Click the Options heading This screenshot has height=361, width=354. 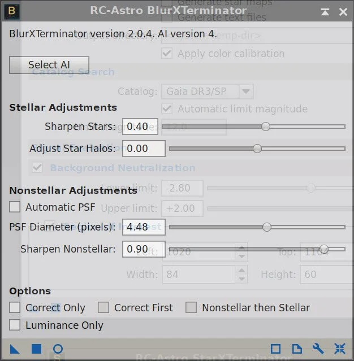coord(30,291)
